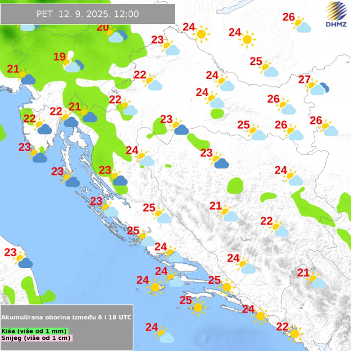This screenshot has height=351, width=351.
Task: Select the green Kiša legend swatch
Action: pos(35,331)
